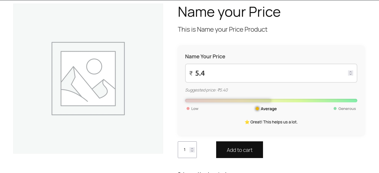Screen dimensions: 379x173
Task: Decrease price with the down arrow
Action: point(351,74)
